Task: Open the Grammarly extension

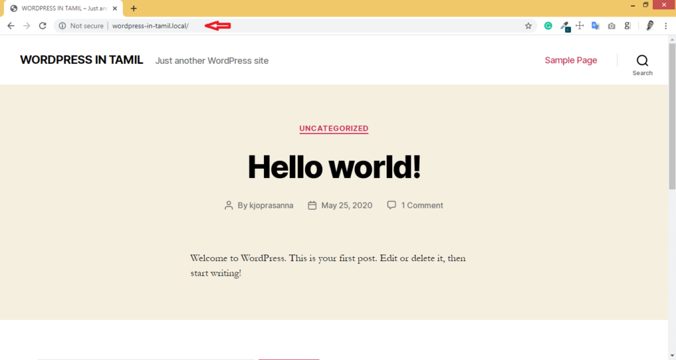Action: (x=548, y=26)
